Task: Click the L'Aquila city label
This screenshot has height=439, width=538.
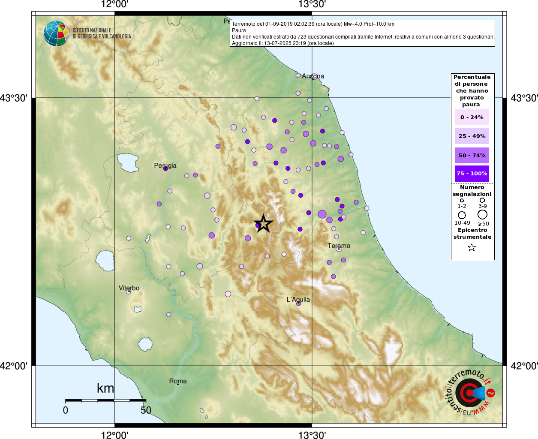Action: (298, 300)
